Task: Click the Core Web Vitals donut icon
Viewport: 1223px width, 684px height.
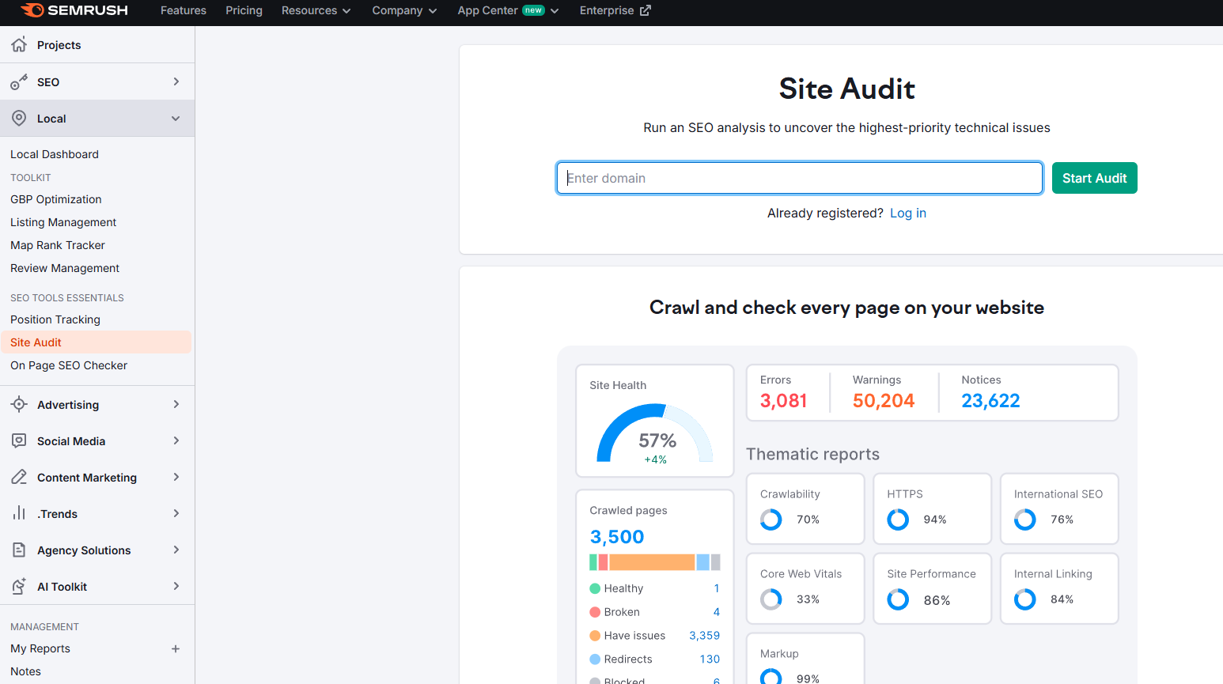Action: pos(771,599)
